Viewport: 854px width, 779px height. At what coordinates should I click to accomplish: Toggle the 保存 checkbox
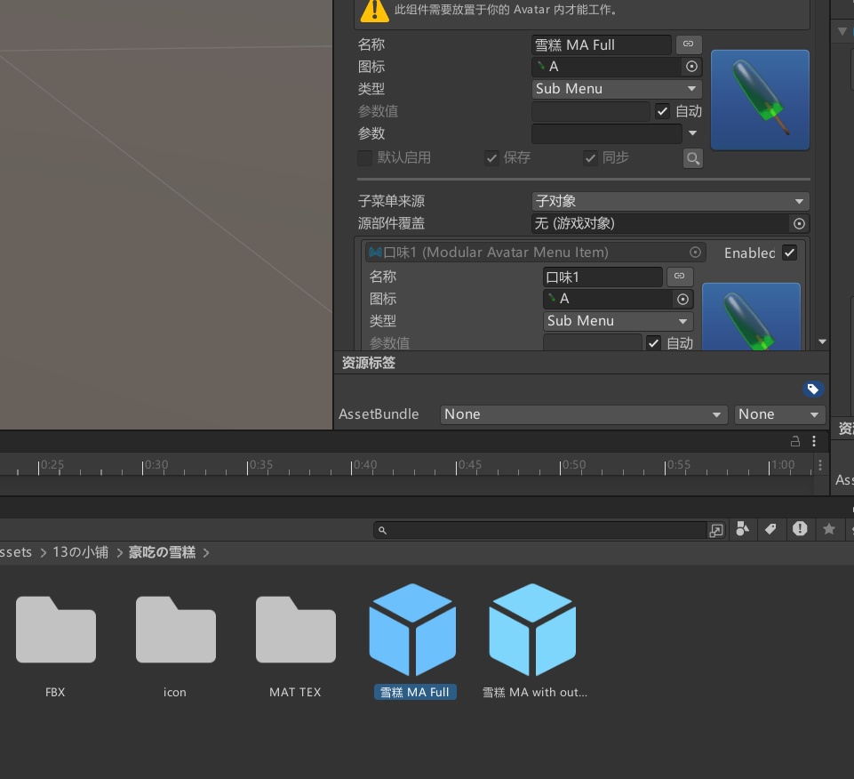(491, 158)
